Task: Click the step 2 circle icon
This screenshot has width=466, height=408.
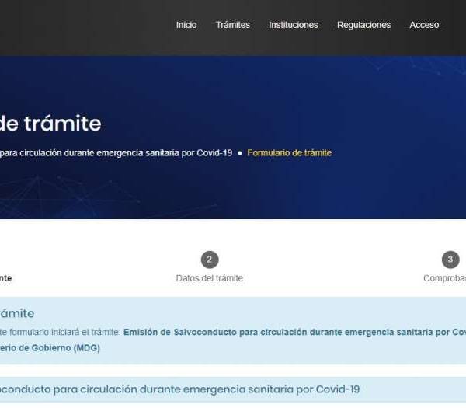Action: pos(209,260)
